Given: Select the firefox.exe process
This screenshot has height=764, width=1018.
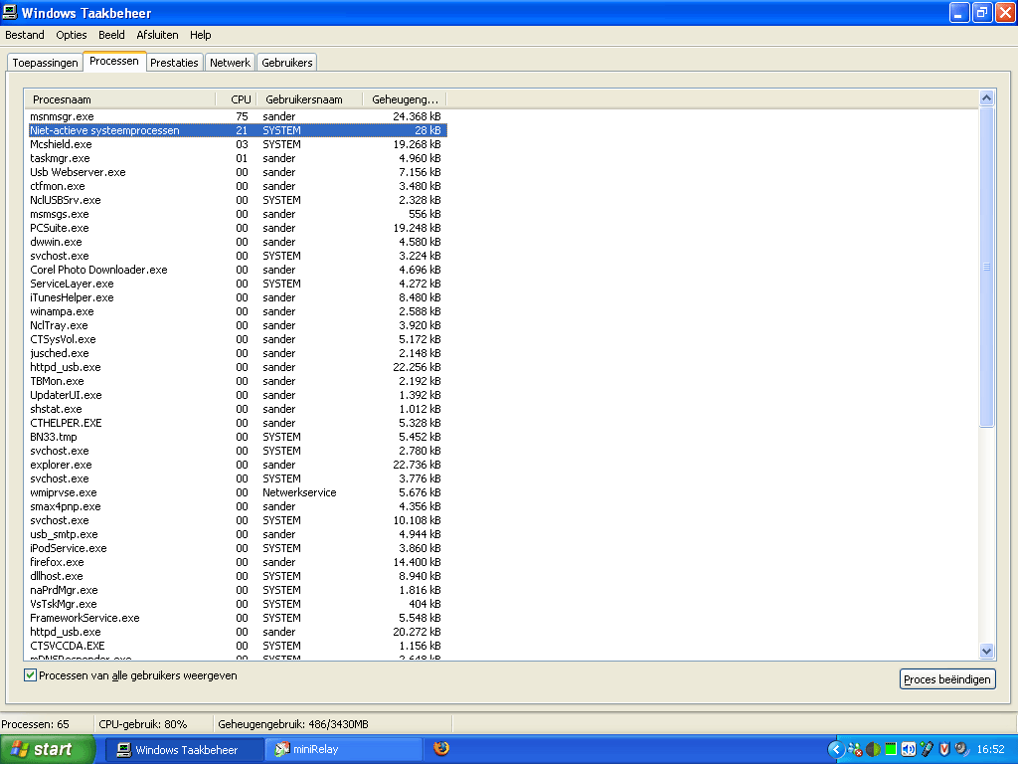Looking at the screenshot, I should [x=238, y=562].
